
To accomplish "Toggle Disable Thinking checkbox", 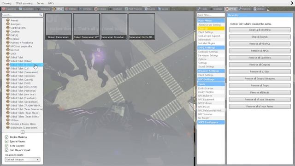I will (x=6, y=137).
